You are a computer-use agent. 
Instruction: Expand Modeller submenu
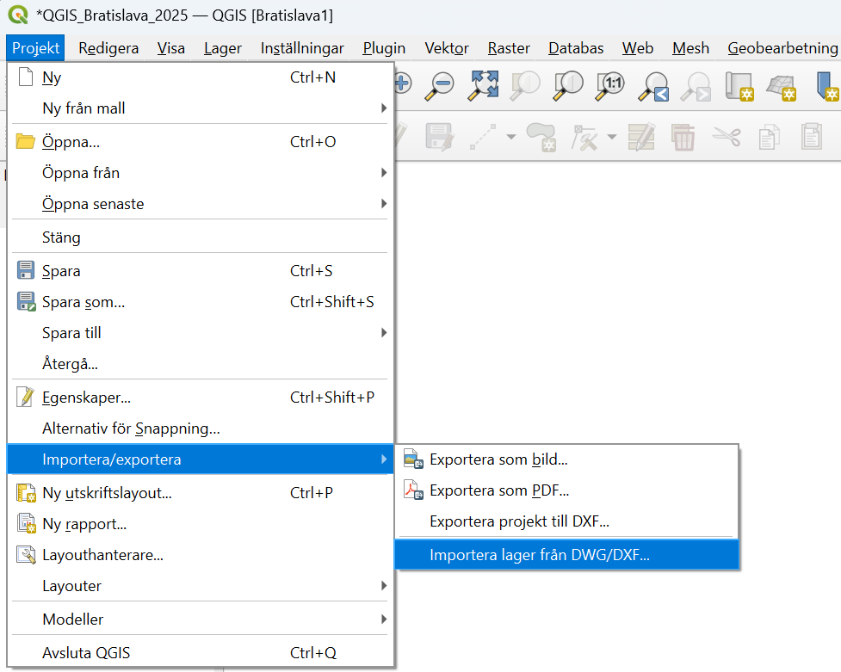(x=384, y=619)
